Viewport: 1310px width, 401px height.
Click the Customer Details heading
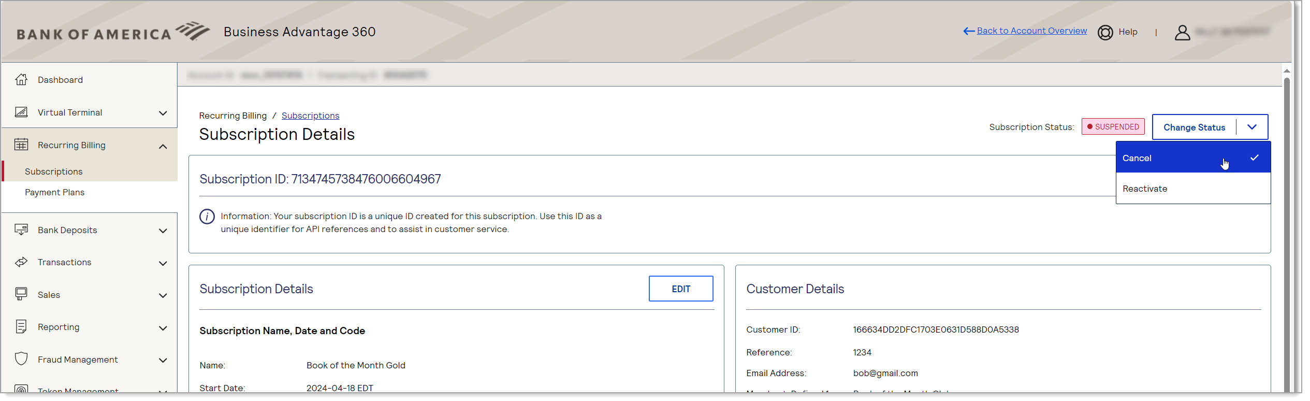[795, 289]
